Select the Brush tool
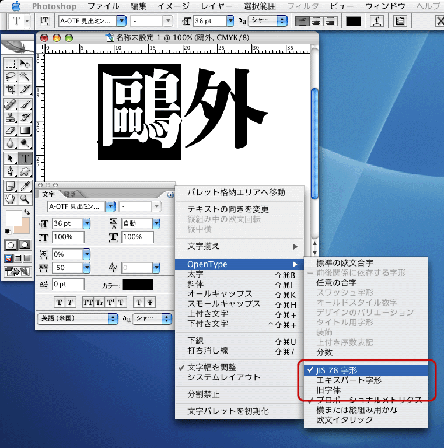 point(25,104)
